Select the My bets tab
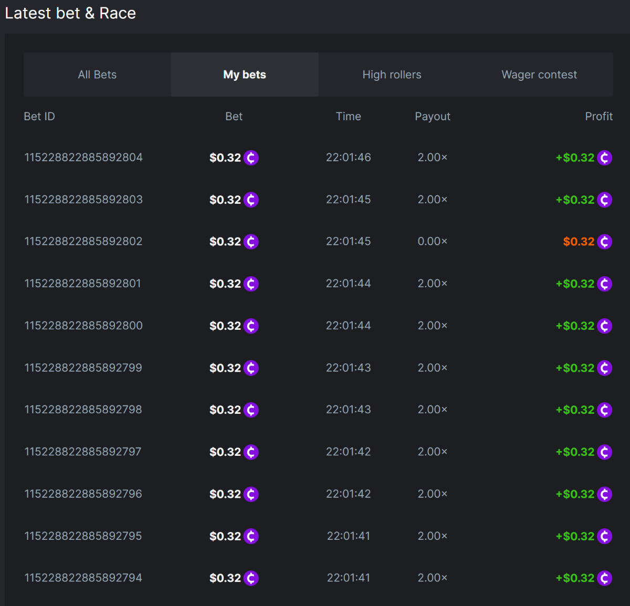Screen dimensions: 630x606 [245, 75]
